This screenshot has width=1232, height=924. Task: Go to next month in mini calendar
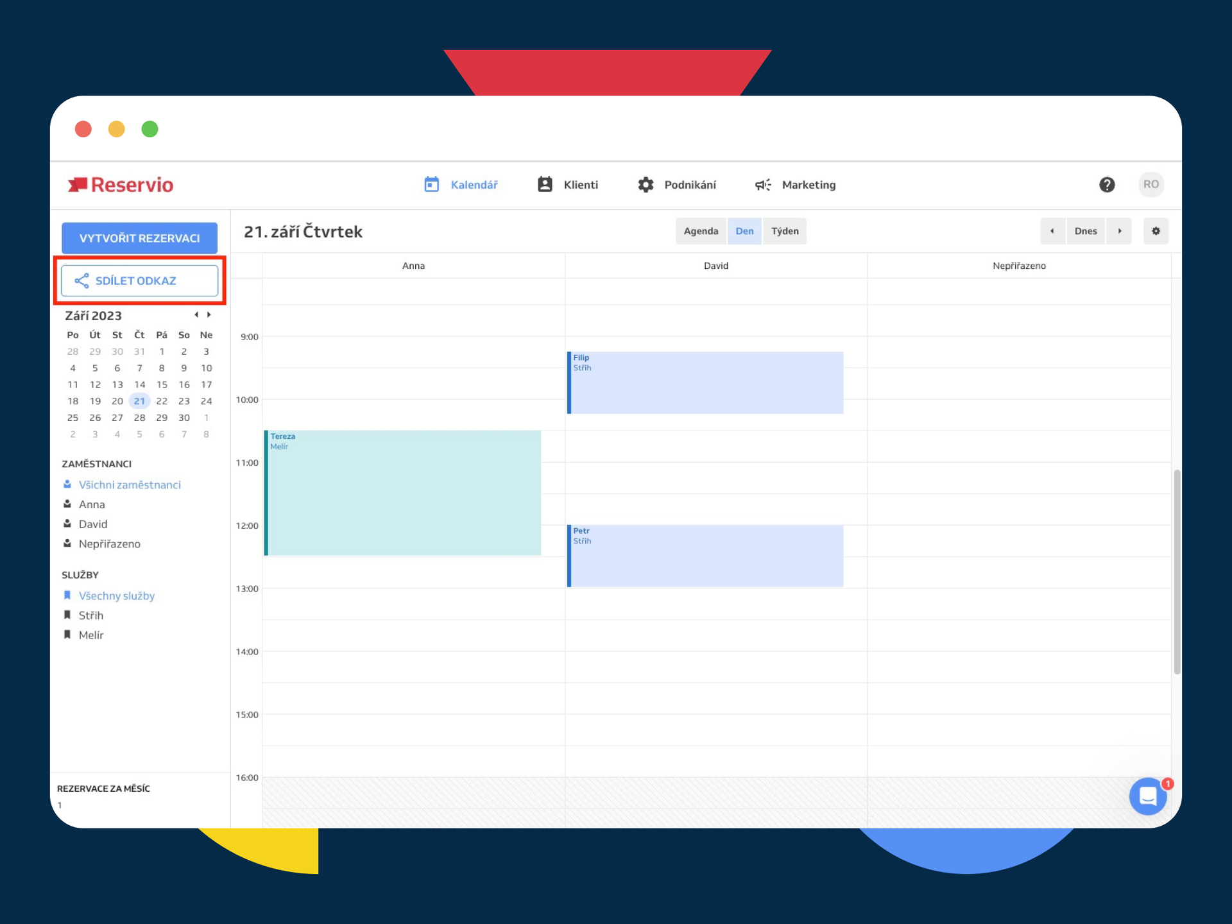[x=208, y=314]
